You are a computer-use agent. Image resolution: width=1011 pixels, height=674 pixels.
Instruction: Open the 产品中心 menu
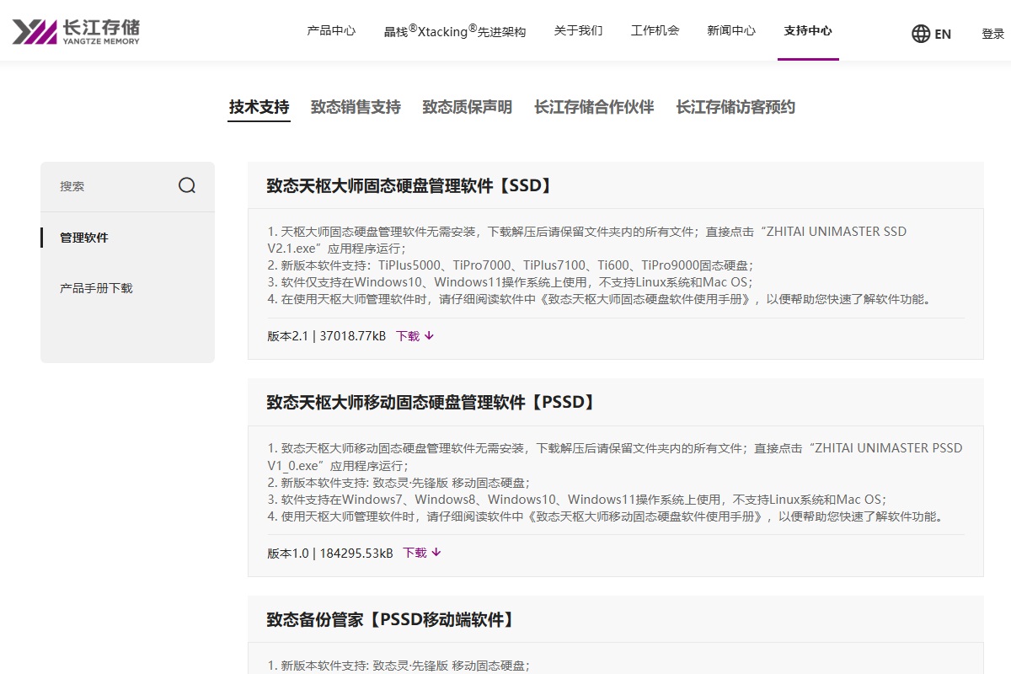(x=331, y=30)
